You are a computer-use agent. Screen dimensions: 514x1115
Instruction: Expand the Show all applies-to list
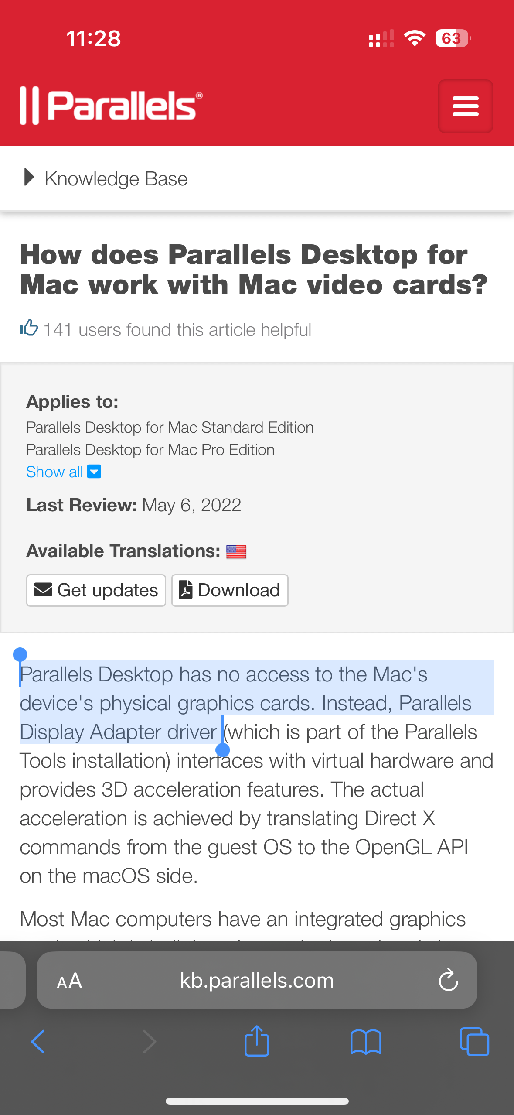point(54,472)
